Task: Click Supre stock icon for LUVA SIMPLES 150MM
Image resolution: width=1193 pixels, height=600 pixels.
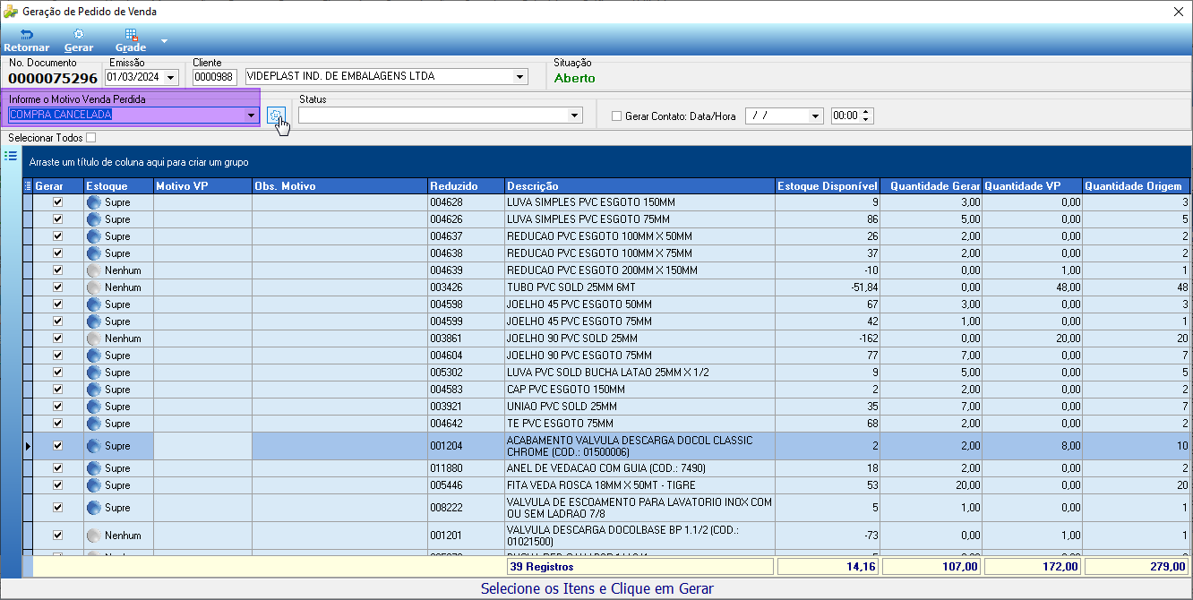Action: pyautogui.click(x=94, y=202)
